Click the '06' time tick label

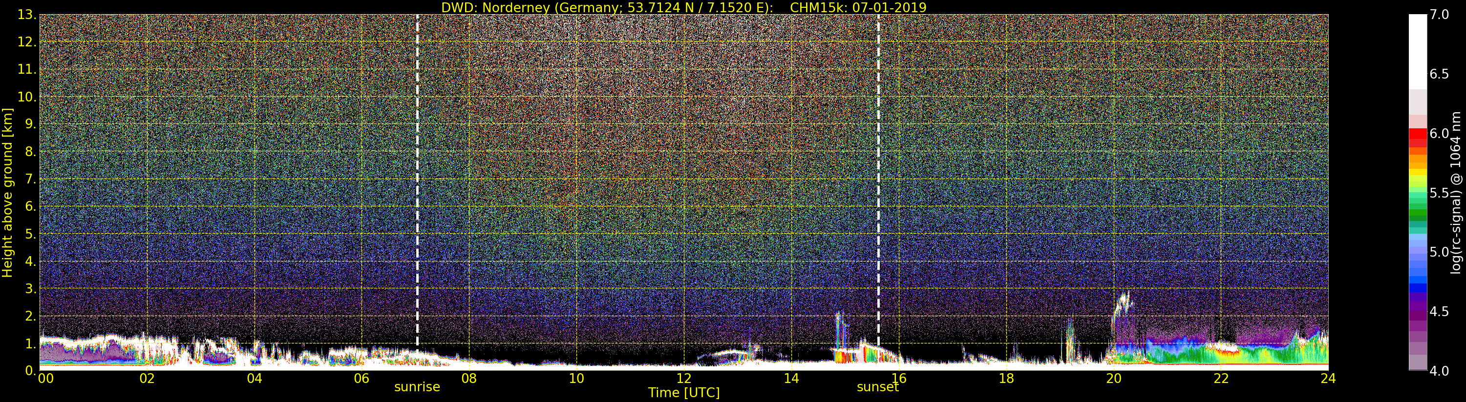pyautogui.click(x=361, y=378)
